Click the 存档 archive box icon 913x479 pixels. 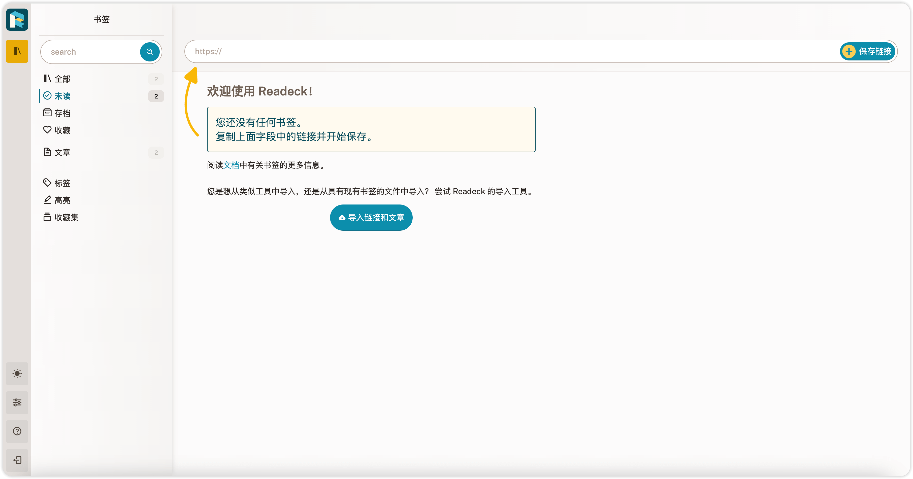(47, 113)
